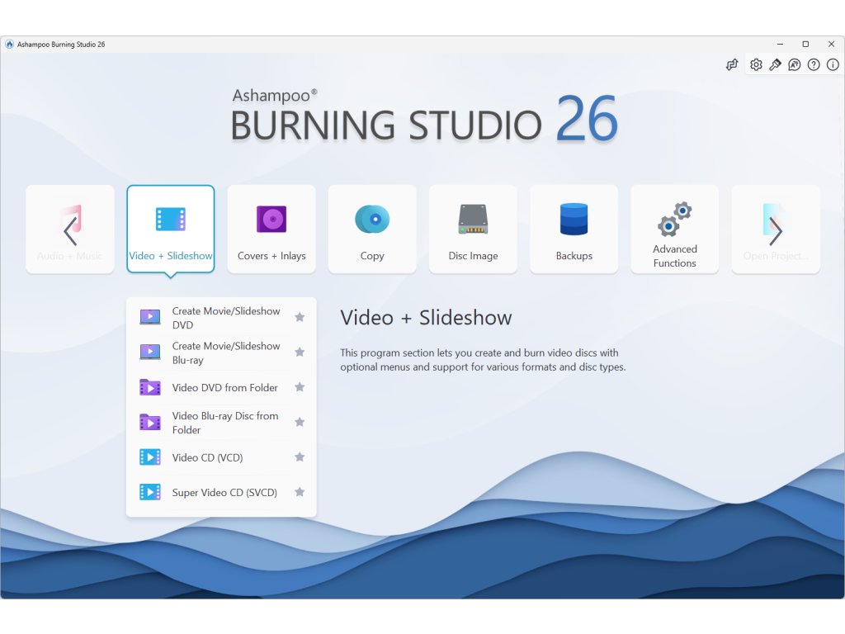Viewport: 845px width, 634px height.
Task: Star Video Blu-ray Disc from Folder
Action: point(300,422)
